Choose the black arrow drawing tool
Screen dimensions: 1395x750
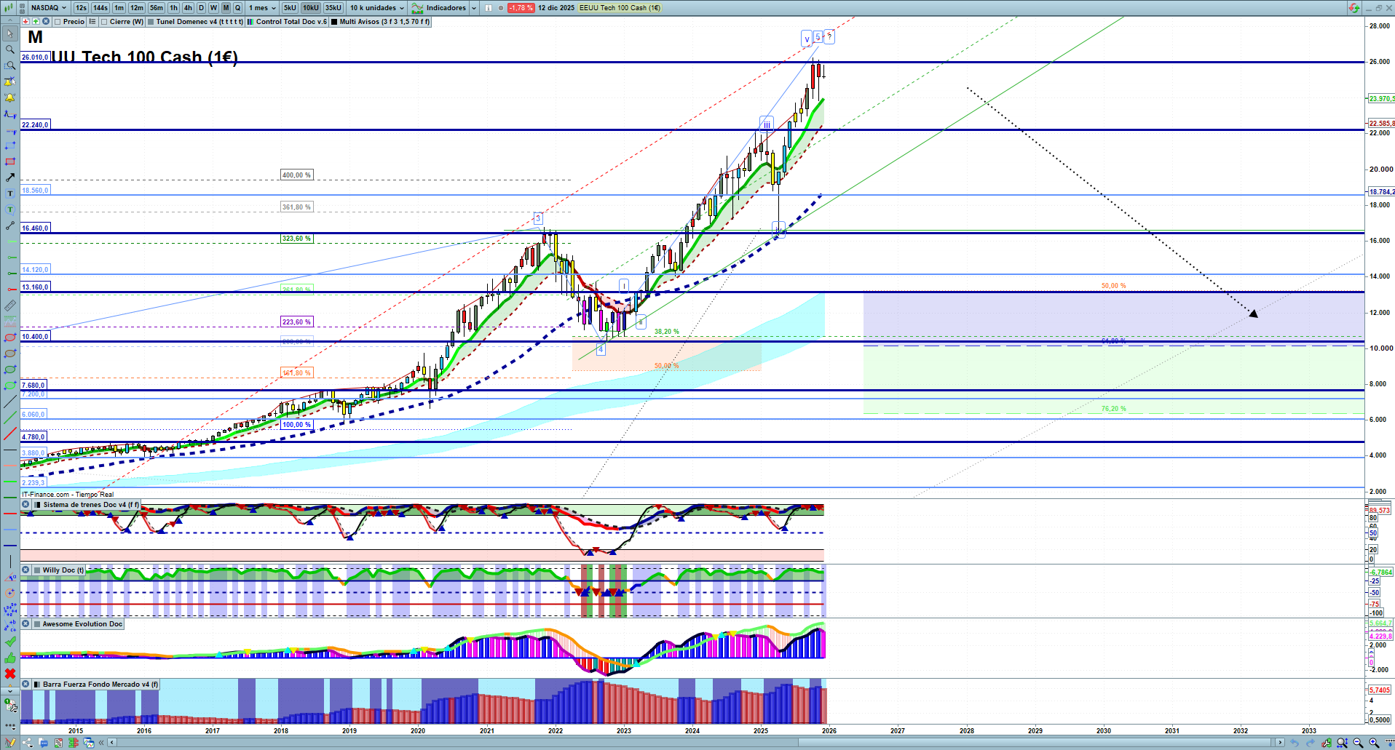click(x=10, y=177)
